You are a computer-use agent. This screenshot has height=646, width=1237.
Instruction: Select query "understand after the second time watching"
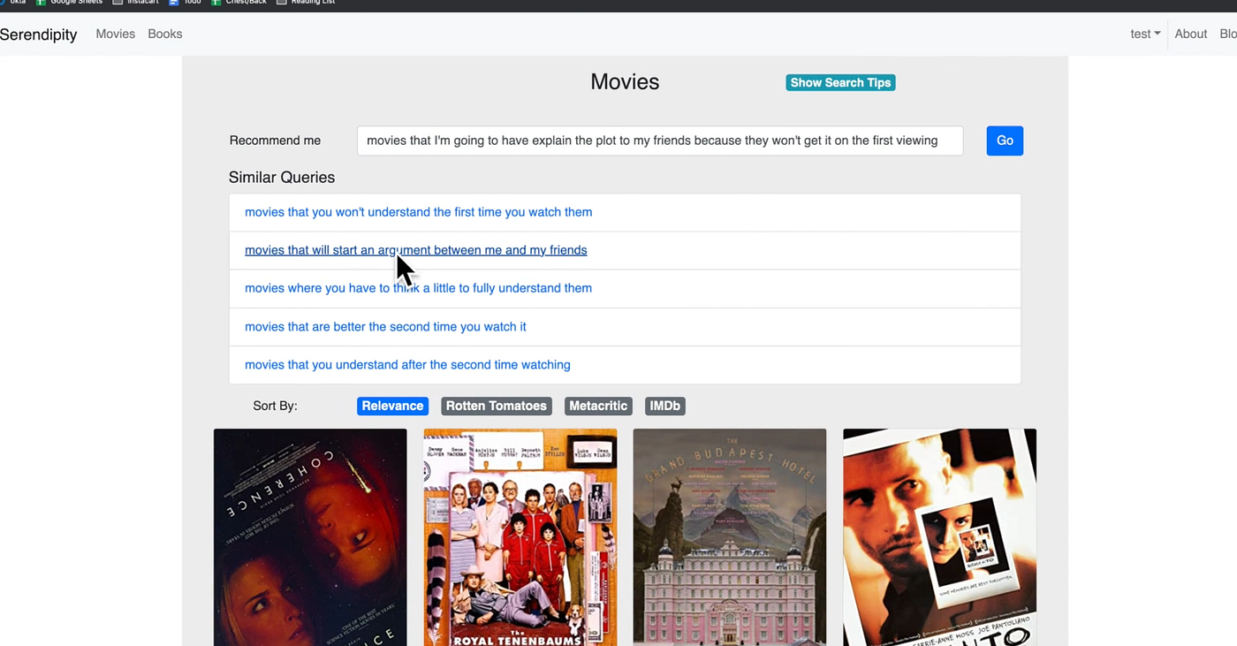(x=407, y=365)
